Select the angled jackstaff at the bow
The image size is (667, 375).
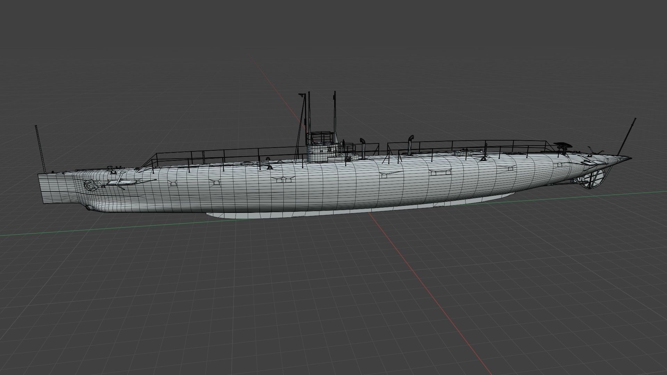(x=627, y=137)
